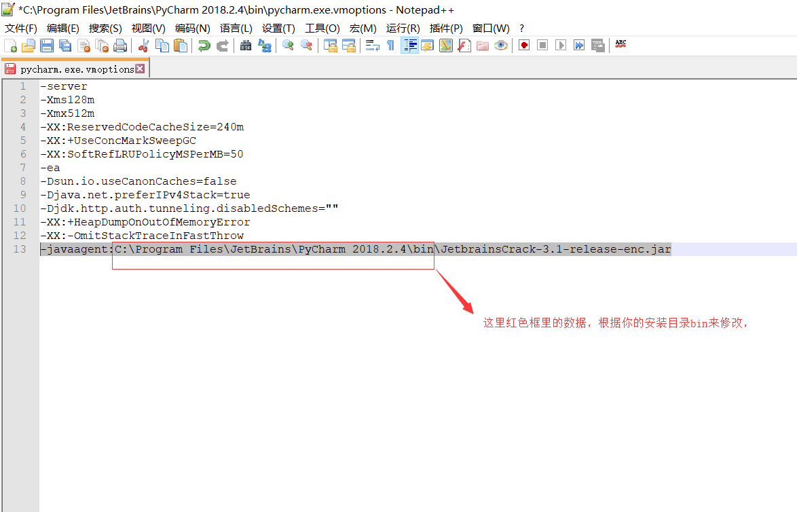Undo the last edit with green arrow
797x512 pixels.
204,45
